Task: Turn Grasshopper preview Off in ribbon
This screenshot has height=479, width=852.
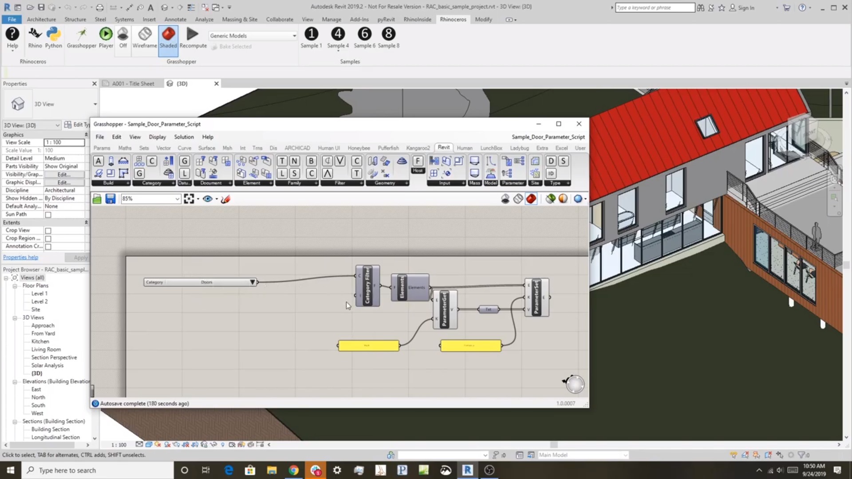Action: tap(123, 38)
